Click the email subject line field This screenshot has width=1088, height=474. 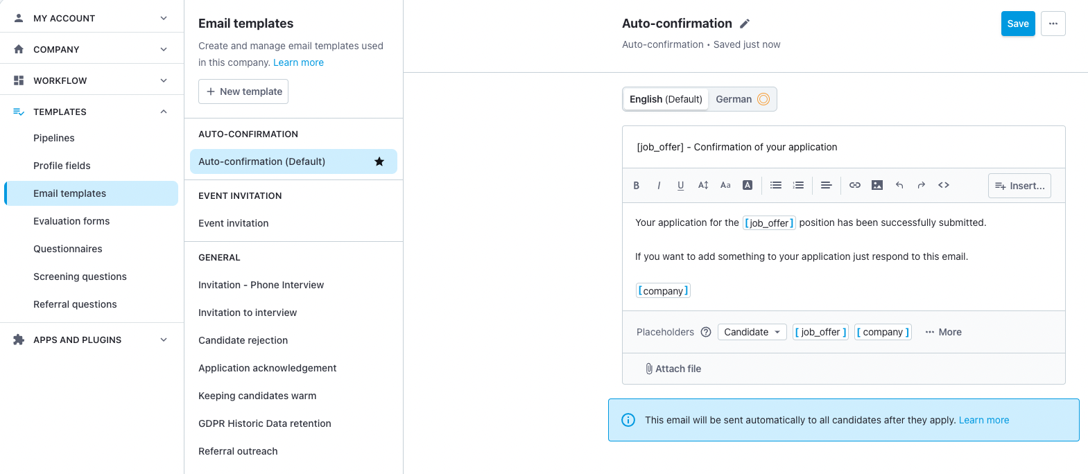tap(843, 147)
